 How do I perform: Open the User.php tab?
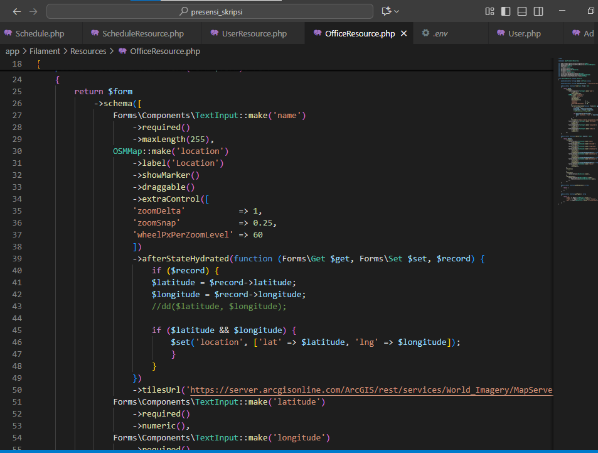[x=524, y=33]
